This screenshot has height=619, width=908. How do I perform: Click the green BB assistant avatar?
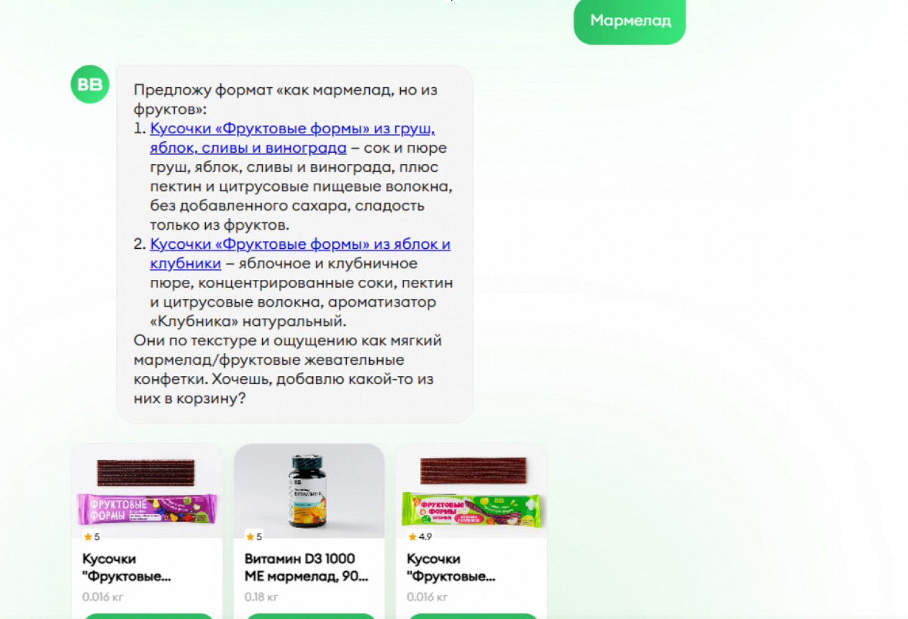pyautogui.click(x=90, y=84)
